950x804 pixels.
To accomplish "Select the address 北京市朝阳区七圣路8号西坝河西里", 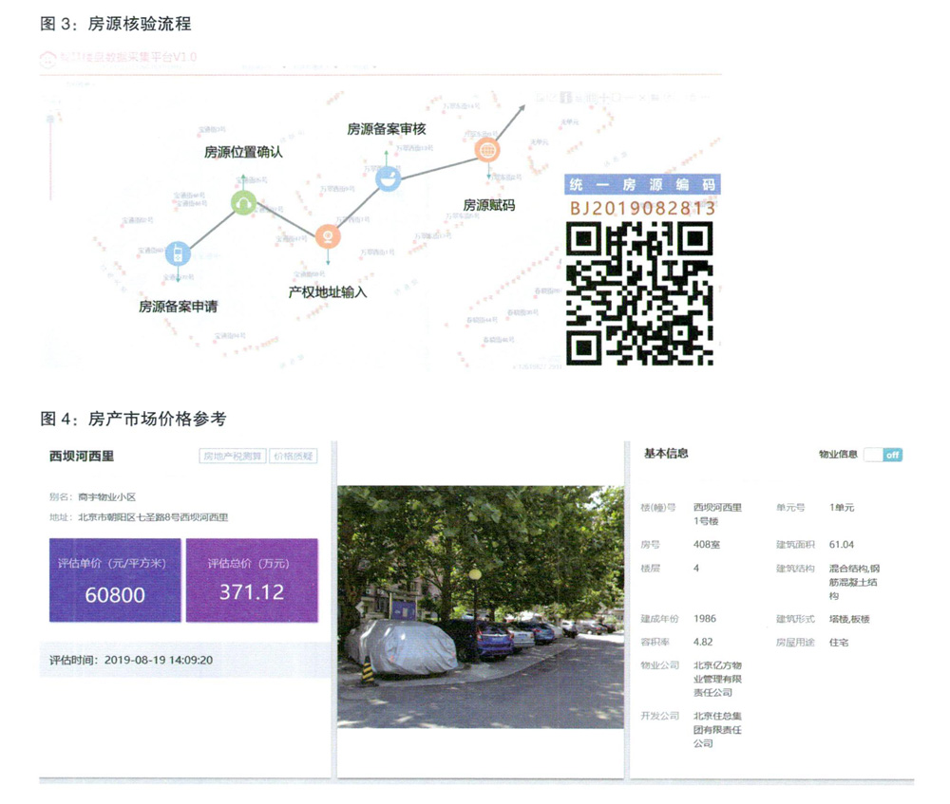I will tap(153, 517).
